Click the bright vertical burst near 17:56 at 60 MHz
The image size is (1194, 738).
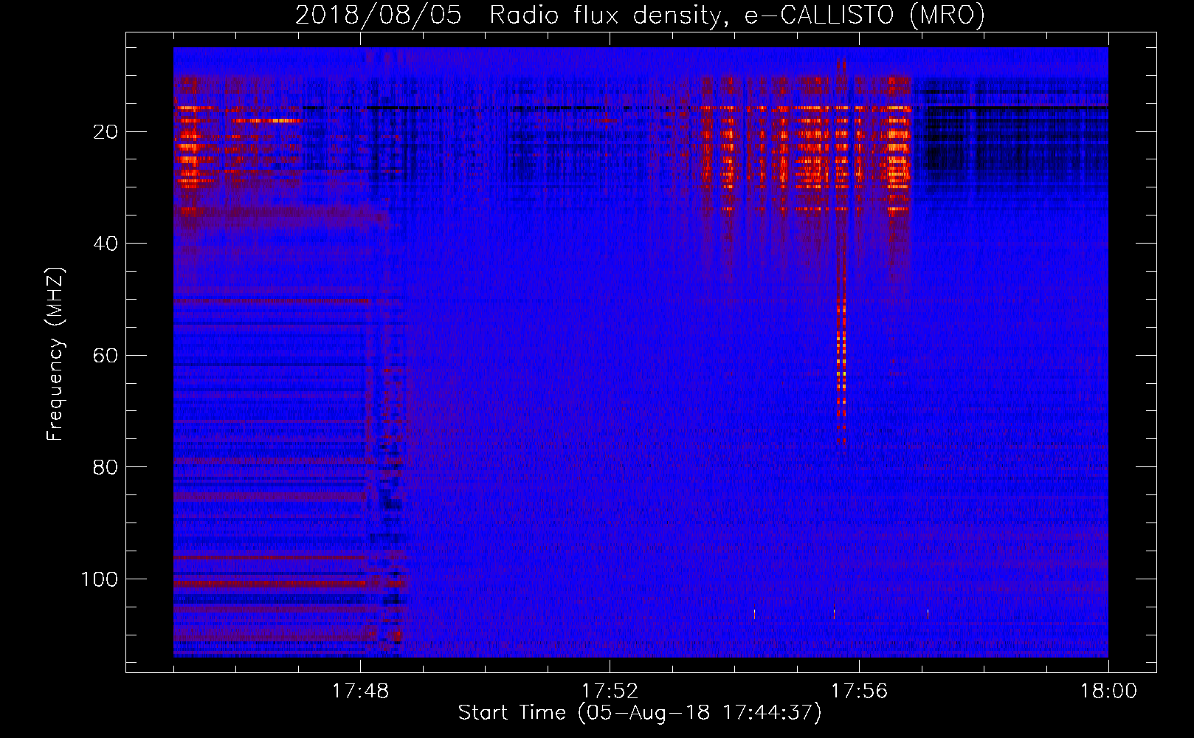click(x=841, y=354)
